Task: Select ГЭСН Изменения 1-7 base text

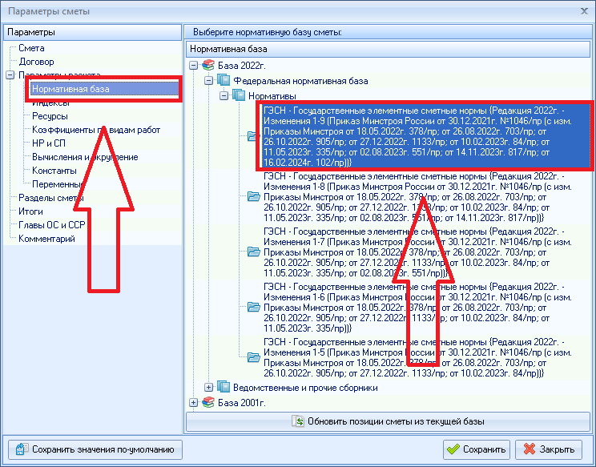Action: (417, 252)
